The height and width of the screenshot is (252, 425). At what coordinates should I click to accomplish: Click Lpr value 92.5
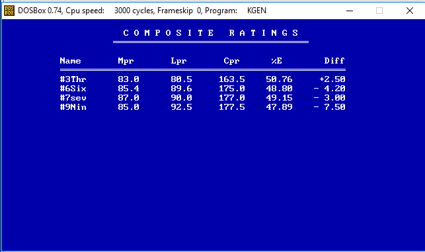[x=181, y=107]
